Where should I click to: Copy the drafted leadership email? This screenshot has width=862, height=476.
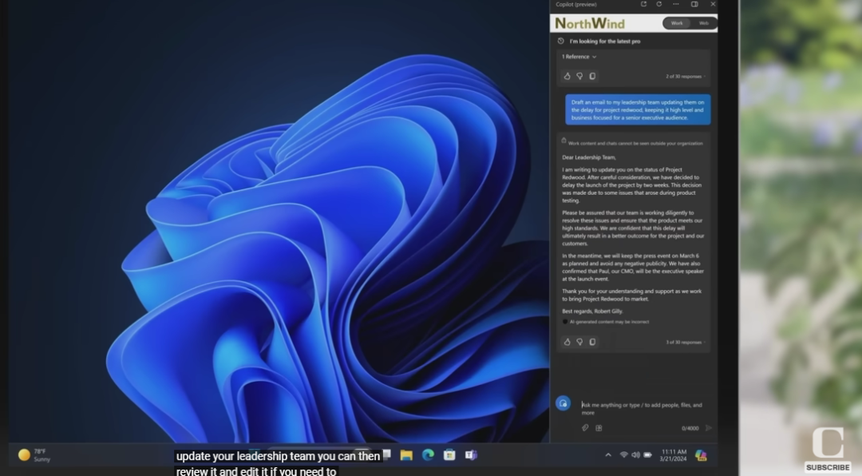[592, 342]
